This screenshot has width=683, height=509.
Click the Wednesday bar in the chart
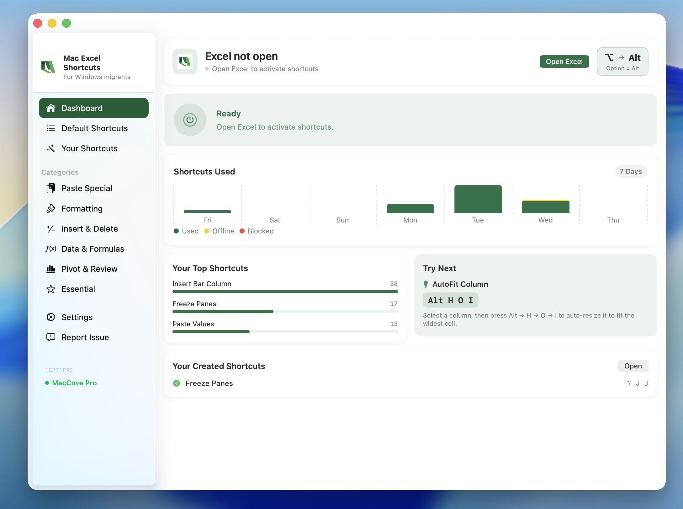546,206
